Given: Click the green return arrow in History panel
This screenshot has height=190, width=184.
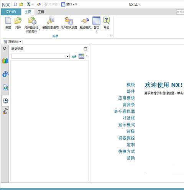Looking at the screenshot, I should click(74, 56).
